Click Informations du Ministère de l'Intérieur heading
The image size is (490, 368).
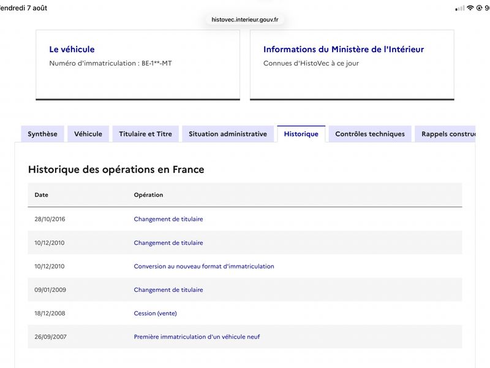coord(344,49)
